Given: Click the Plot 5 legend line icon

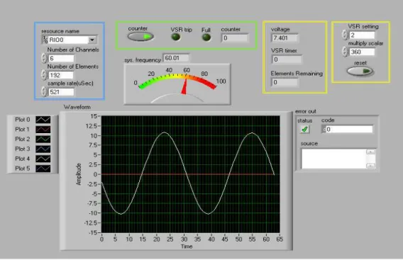Looking at the screenshot, I should [x=43, y=169].
